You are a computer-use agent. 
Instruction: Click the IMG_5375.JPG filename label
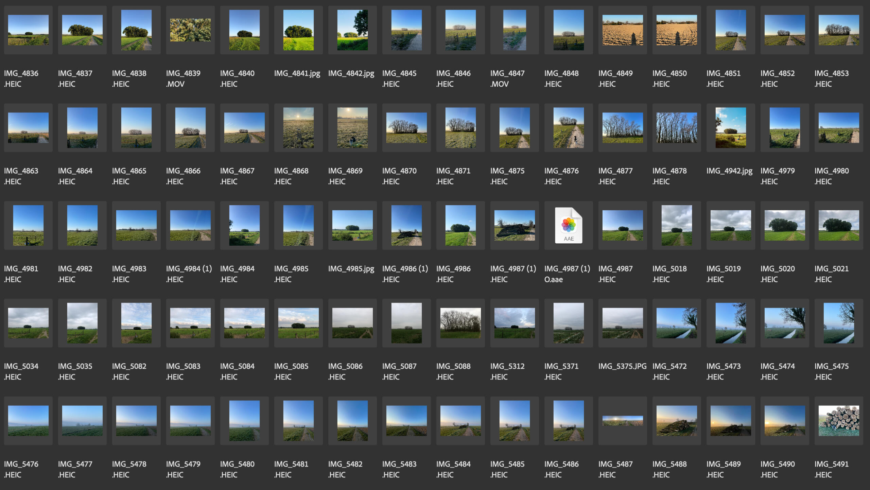(622, 366)
